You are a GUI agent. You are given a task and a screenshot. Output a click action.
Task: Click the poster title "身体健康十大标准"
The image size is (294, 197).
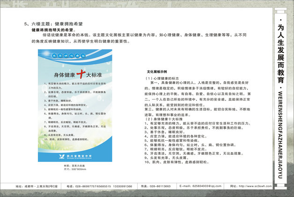(x=78, y=75)
